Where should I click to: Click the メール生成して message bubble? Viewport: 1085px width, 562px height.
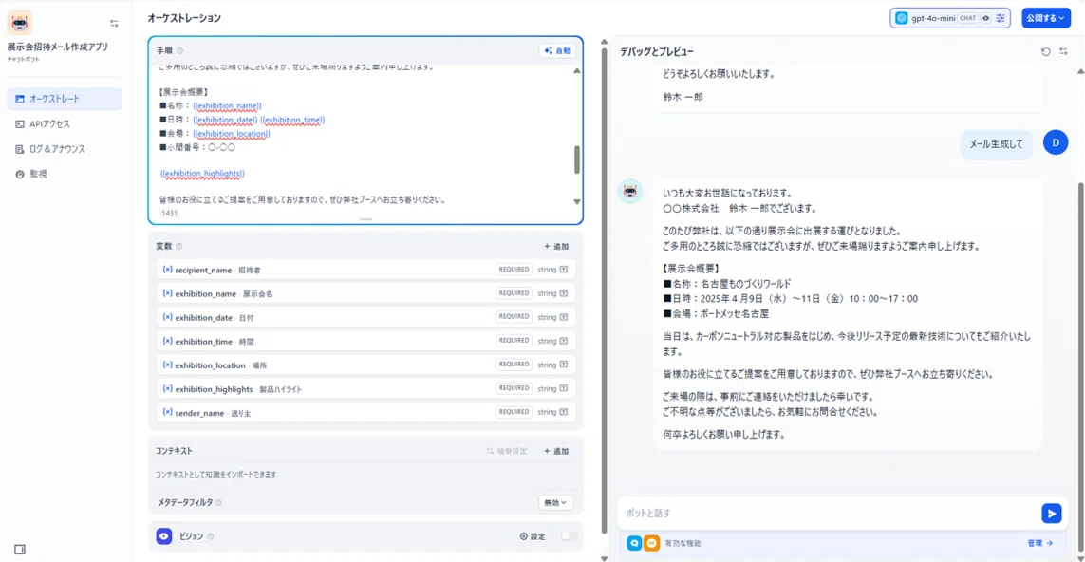pyautogui.click(x=997, y=144)
